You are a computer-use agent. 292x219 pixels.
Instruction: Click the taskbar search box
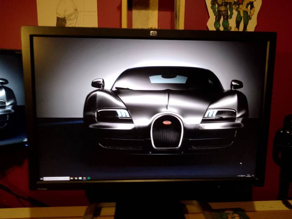(x=57, y=178)
